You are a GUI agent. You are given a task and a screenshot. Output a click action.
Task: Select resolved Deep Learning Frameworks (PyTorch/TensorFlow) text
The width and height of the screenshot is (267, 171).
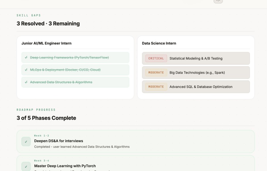coord(70,58)
